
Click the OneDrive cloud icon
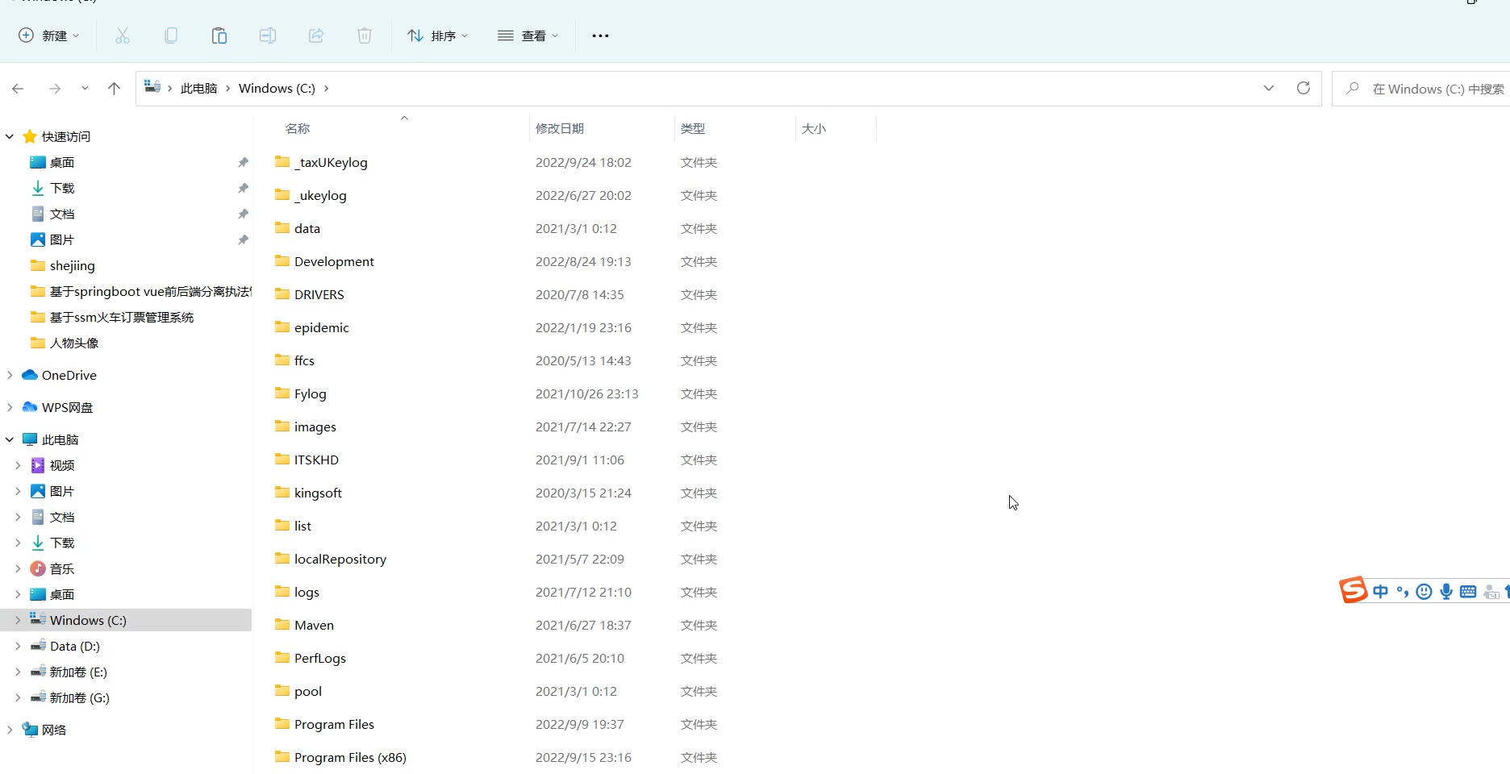click(x=30, y=375)
